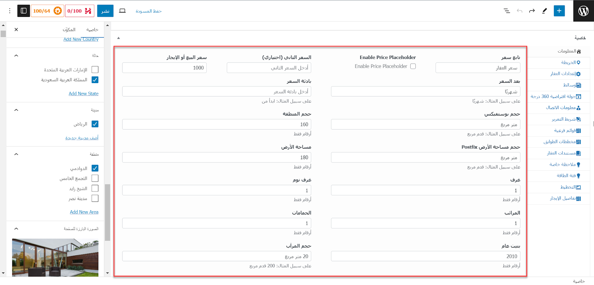
Task: Collapse the الصورة البارزة للصفحة panel
Action: click(16, 229)
